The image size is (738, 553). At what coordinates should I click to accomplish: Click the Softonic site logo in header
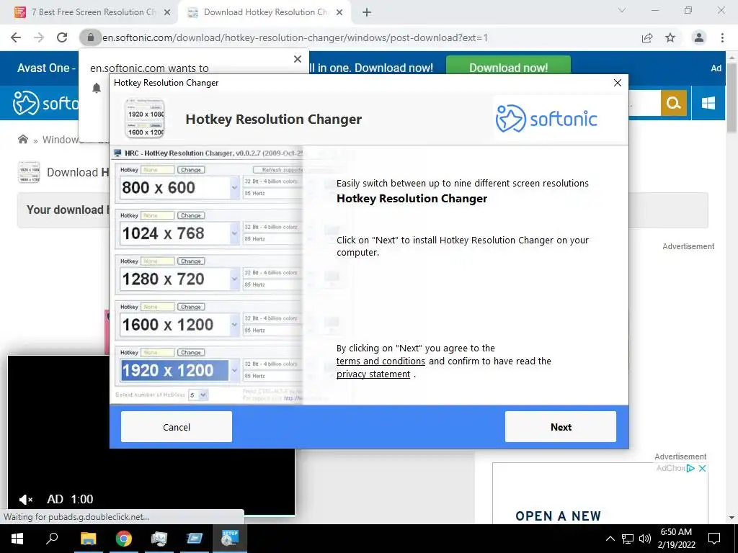(45, 103)
